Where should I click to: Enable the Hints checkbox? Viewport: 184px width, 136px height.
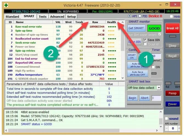171,16
